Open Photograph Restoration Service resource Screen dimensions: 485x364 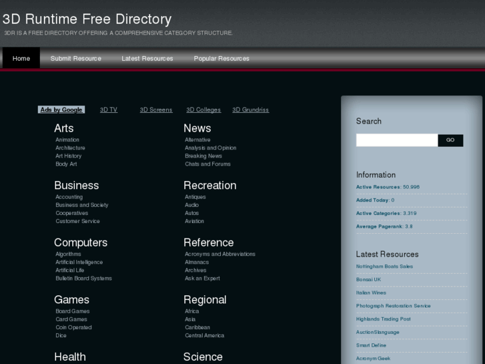[393, 306]
